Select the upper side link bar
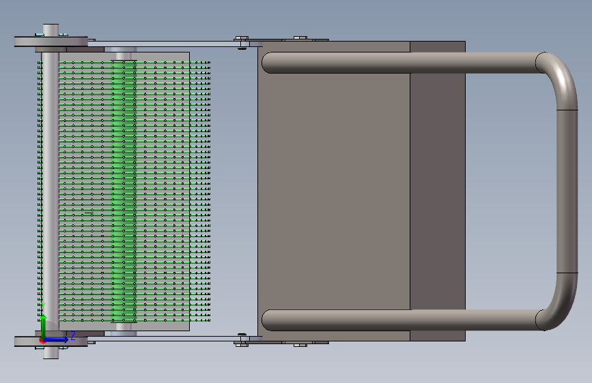The image size is (592, 383). tap(166, 44)
